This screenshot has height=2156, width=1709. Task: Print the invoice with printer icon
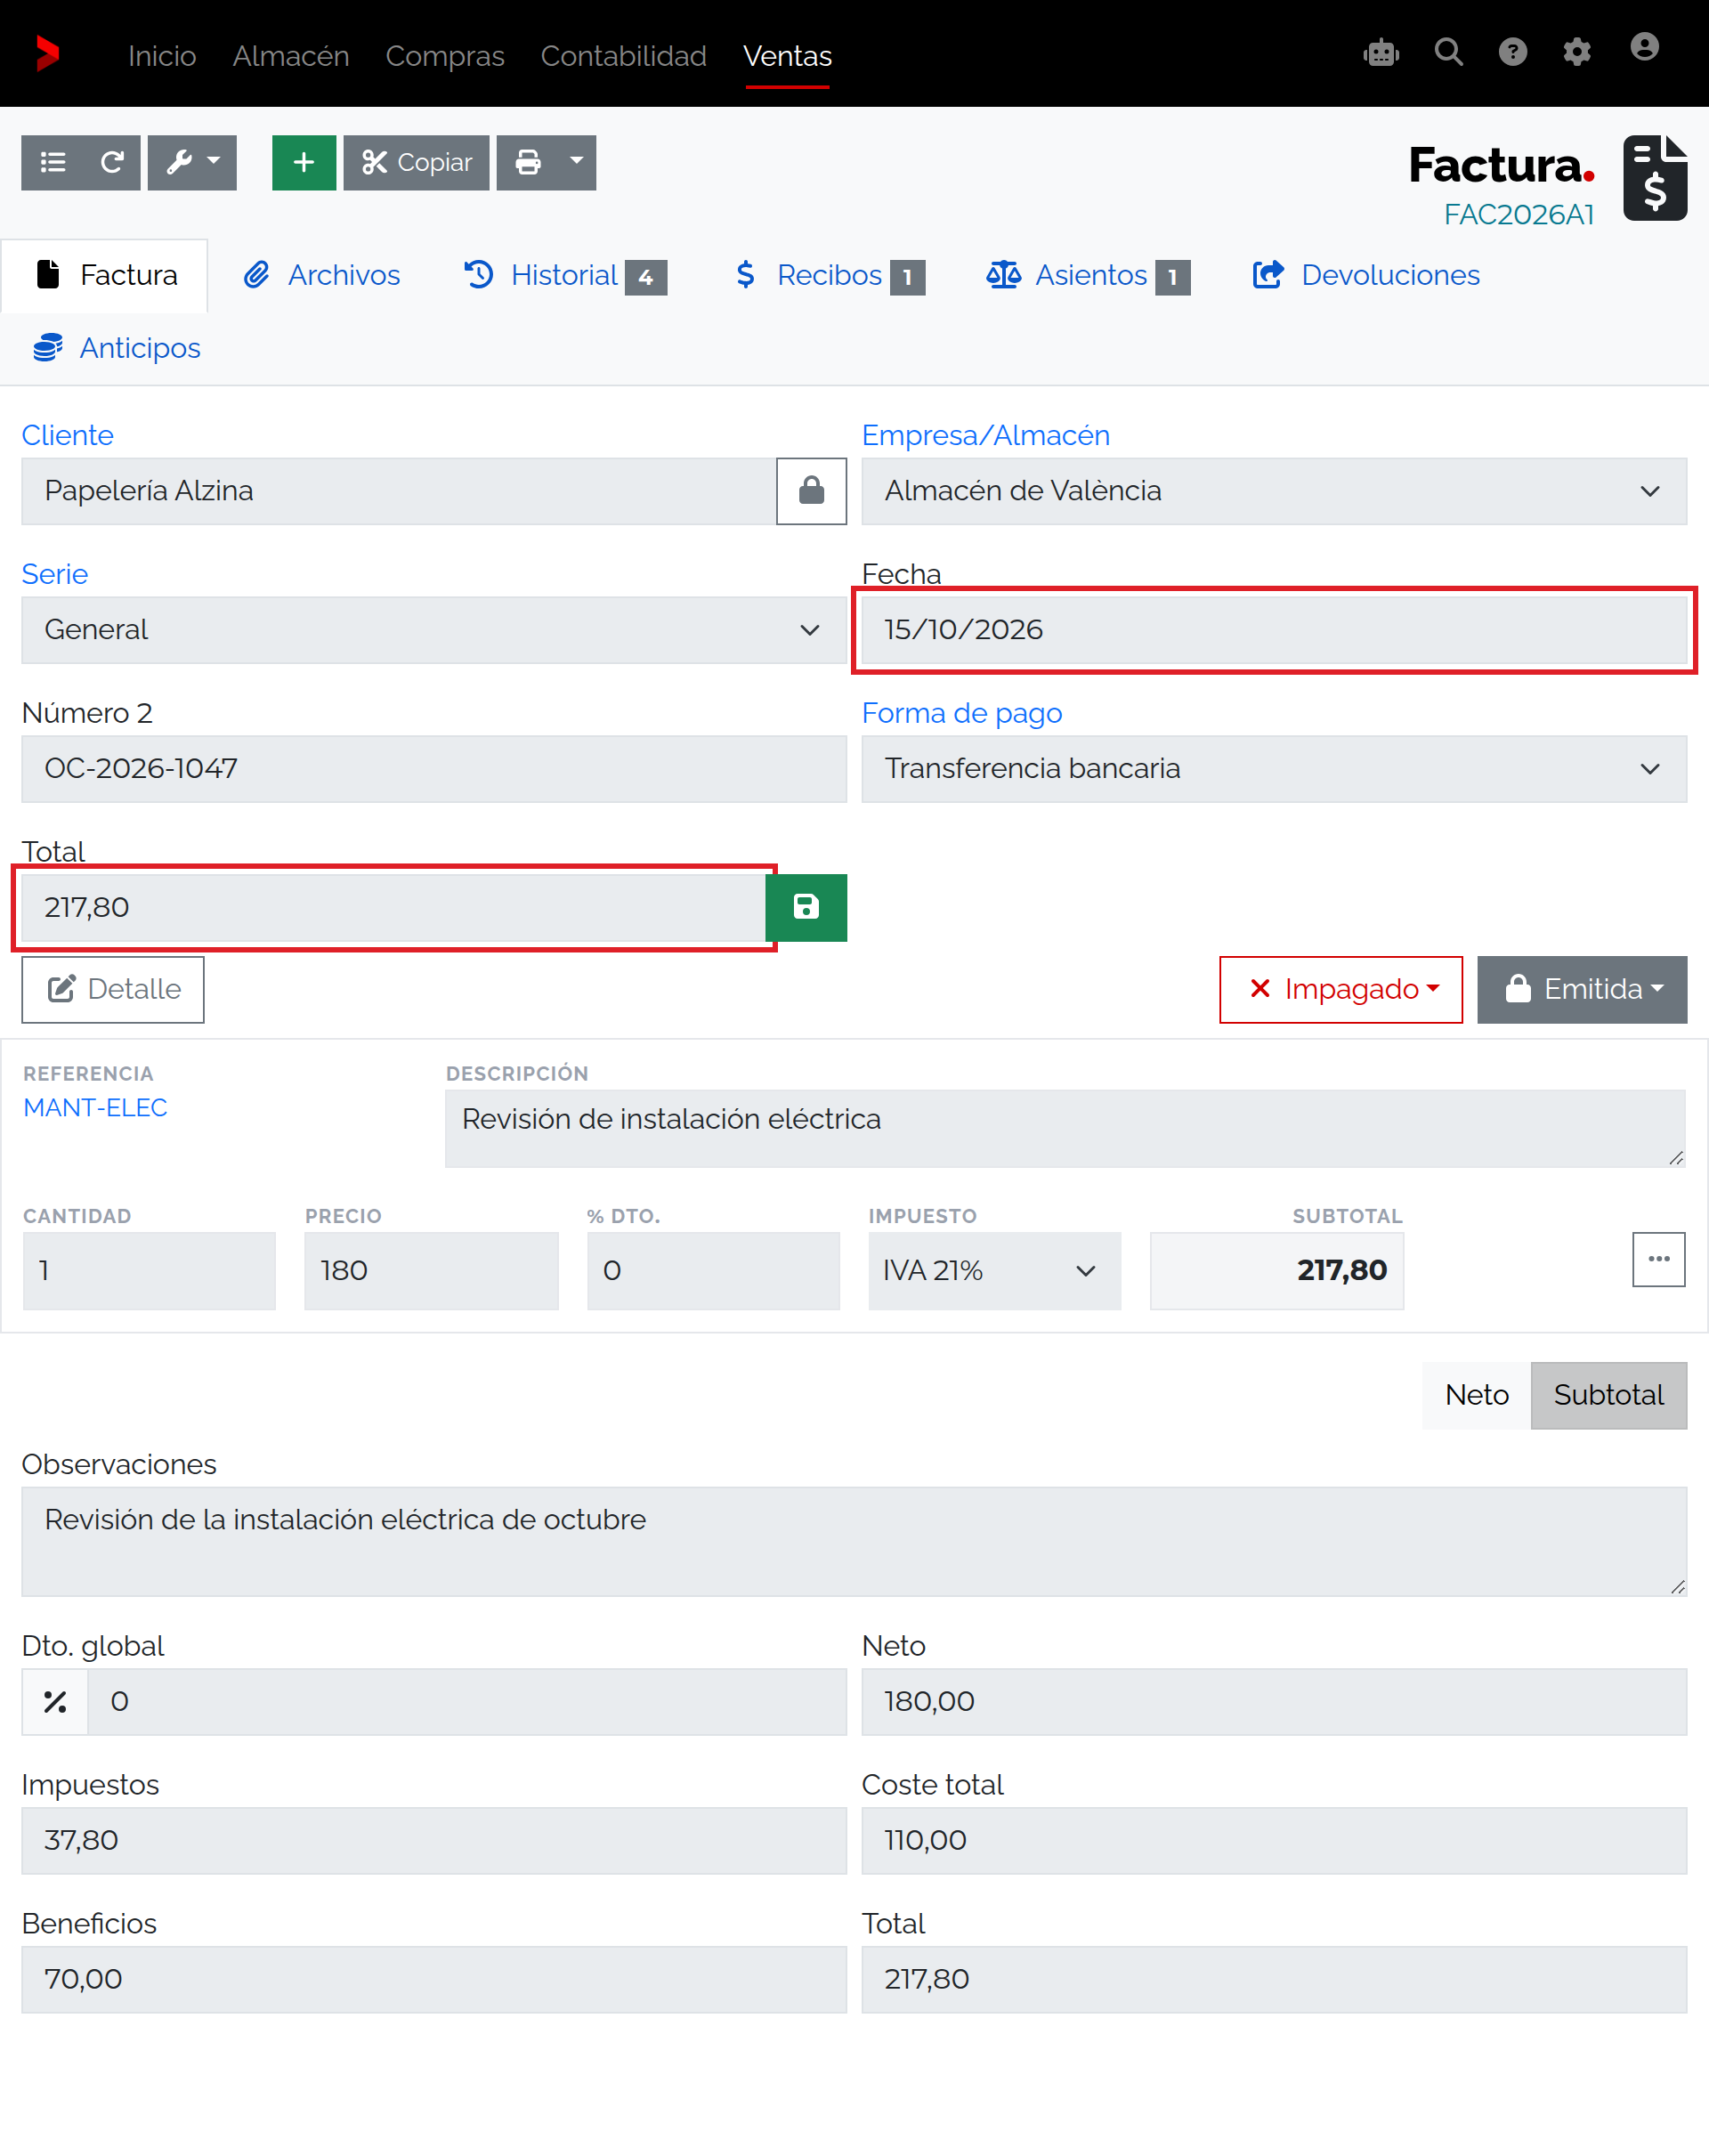coord(528,162)
